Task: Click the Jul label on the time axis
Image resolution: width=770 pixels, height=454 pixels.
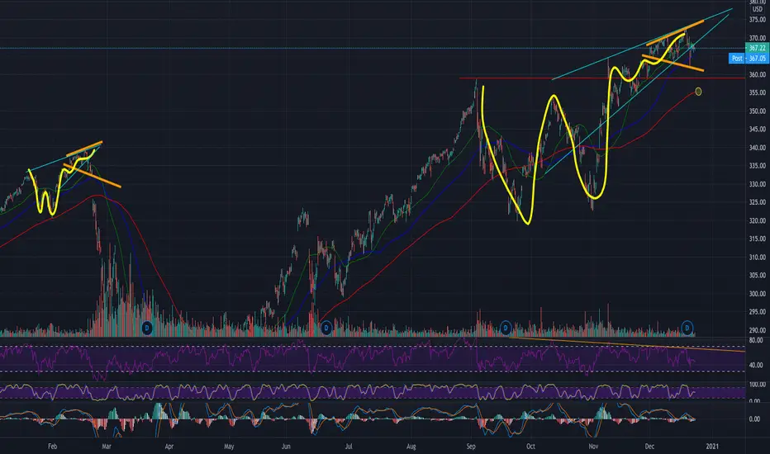Action: pos(348,446)
